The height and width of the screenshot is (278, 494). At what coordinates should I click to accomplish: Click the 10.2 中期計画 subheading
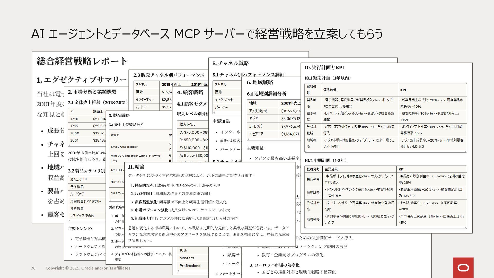(x=325, y=161)
